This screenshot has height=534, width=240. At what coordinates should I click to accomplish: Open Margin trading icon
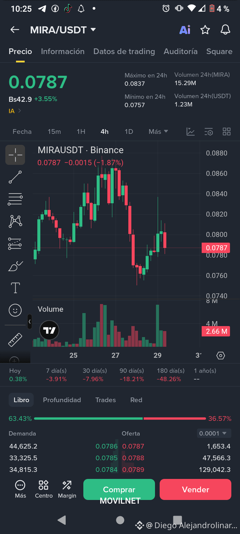pyautogui.click(x=67, y=489)
